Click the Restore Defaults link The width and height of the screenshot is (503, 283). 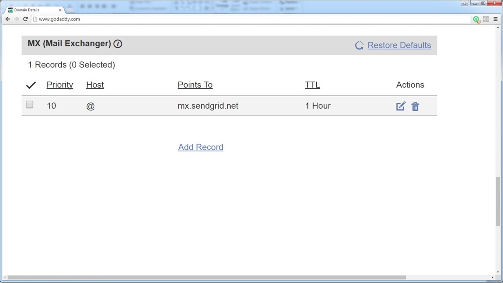click(399, 45)
